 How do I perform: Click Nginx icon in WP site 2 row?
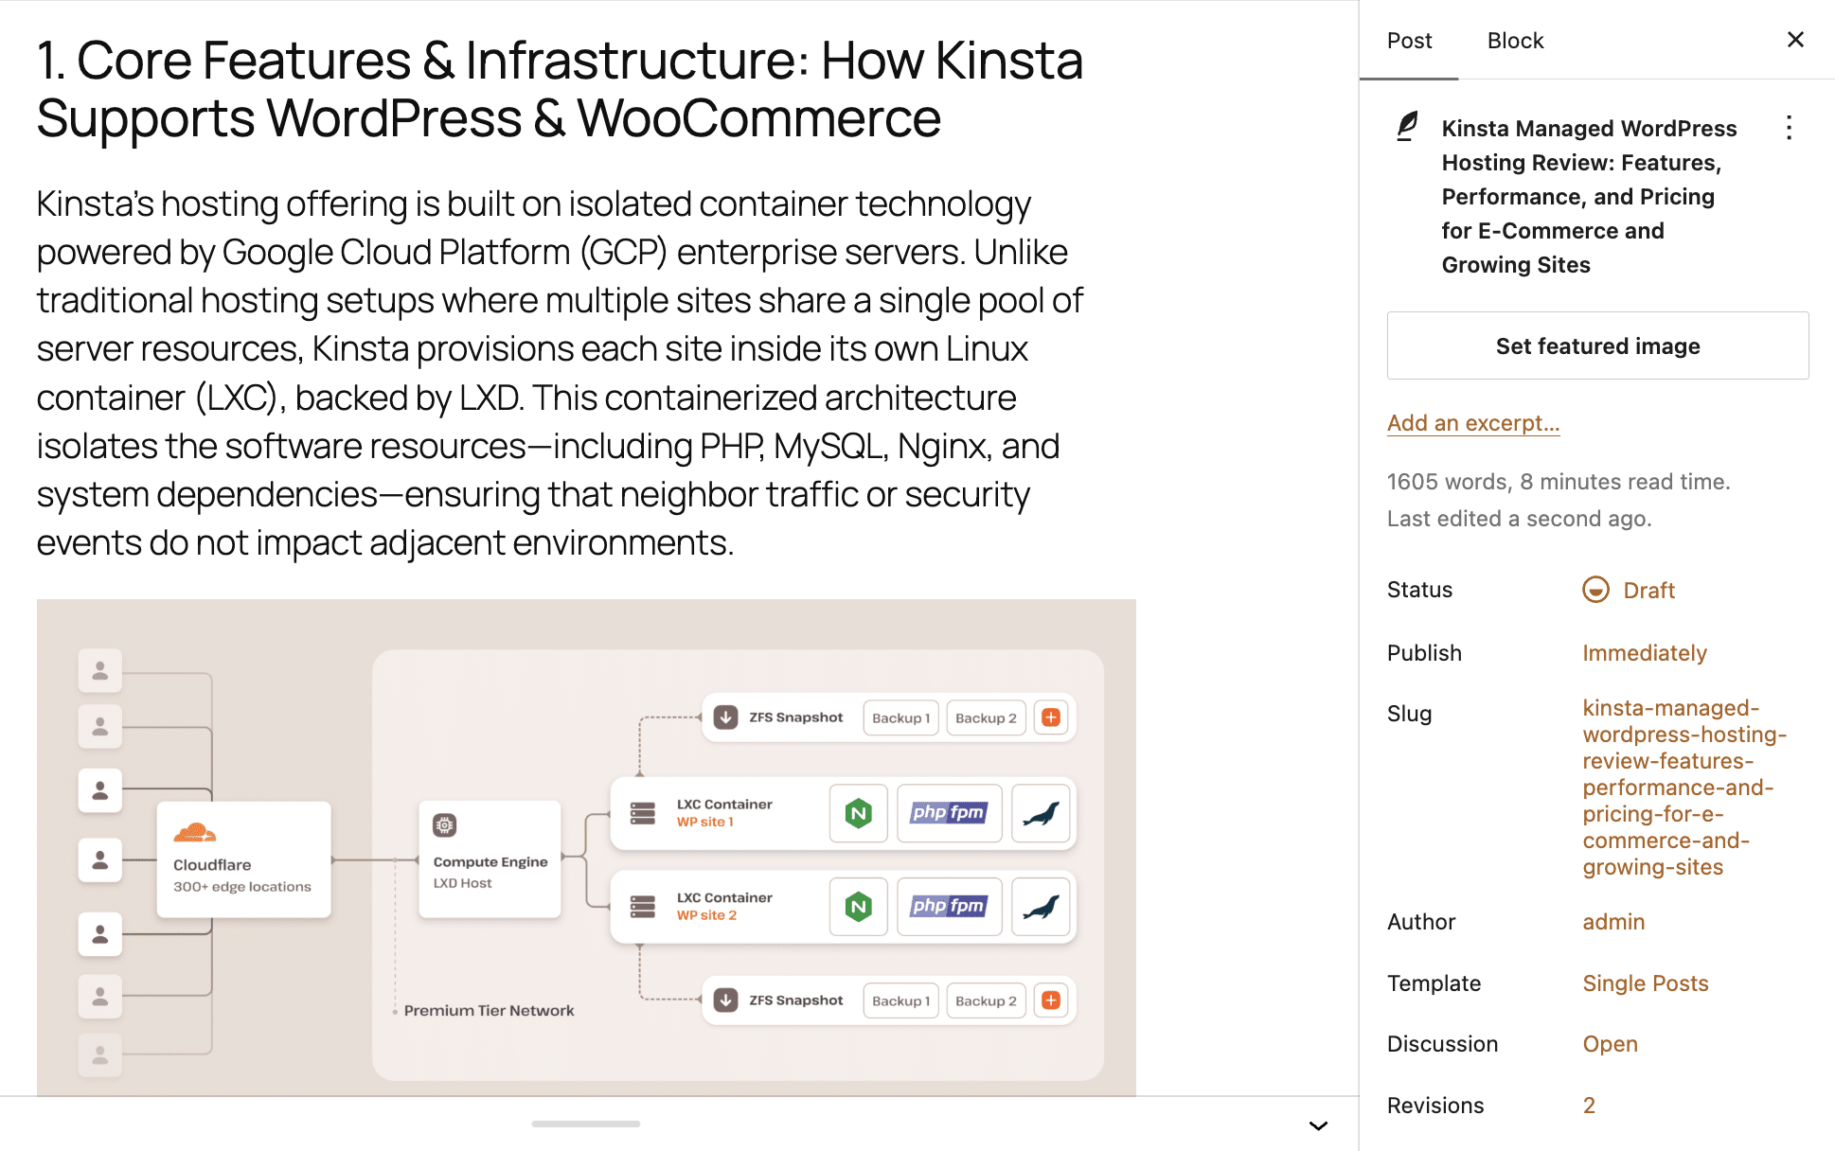858,907
